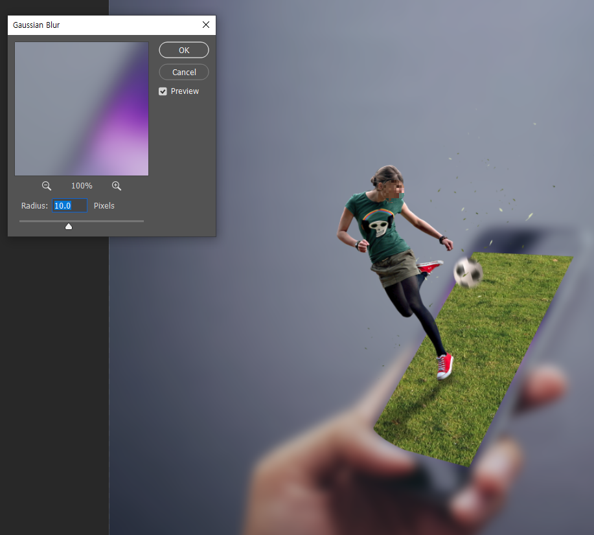The height and width of the screenshot is (535, 594).
Task: Click the 100% zoom level text
Action: (82, 186)
